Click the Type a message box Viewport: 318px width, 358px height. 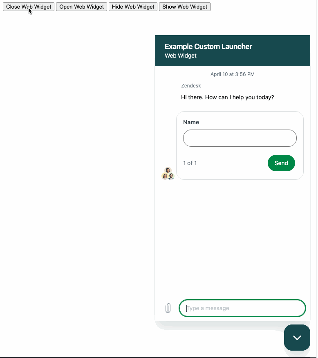(242, 308)
